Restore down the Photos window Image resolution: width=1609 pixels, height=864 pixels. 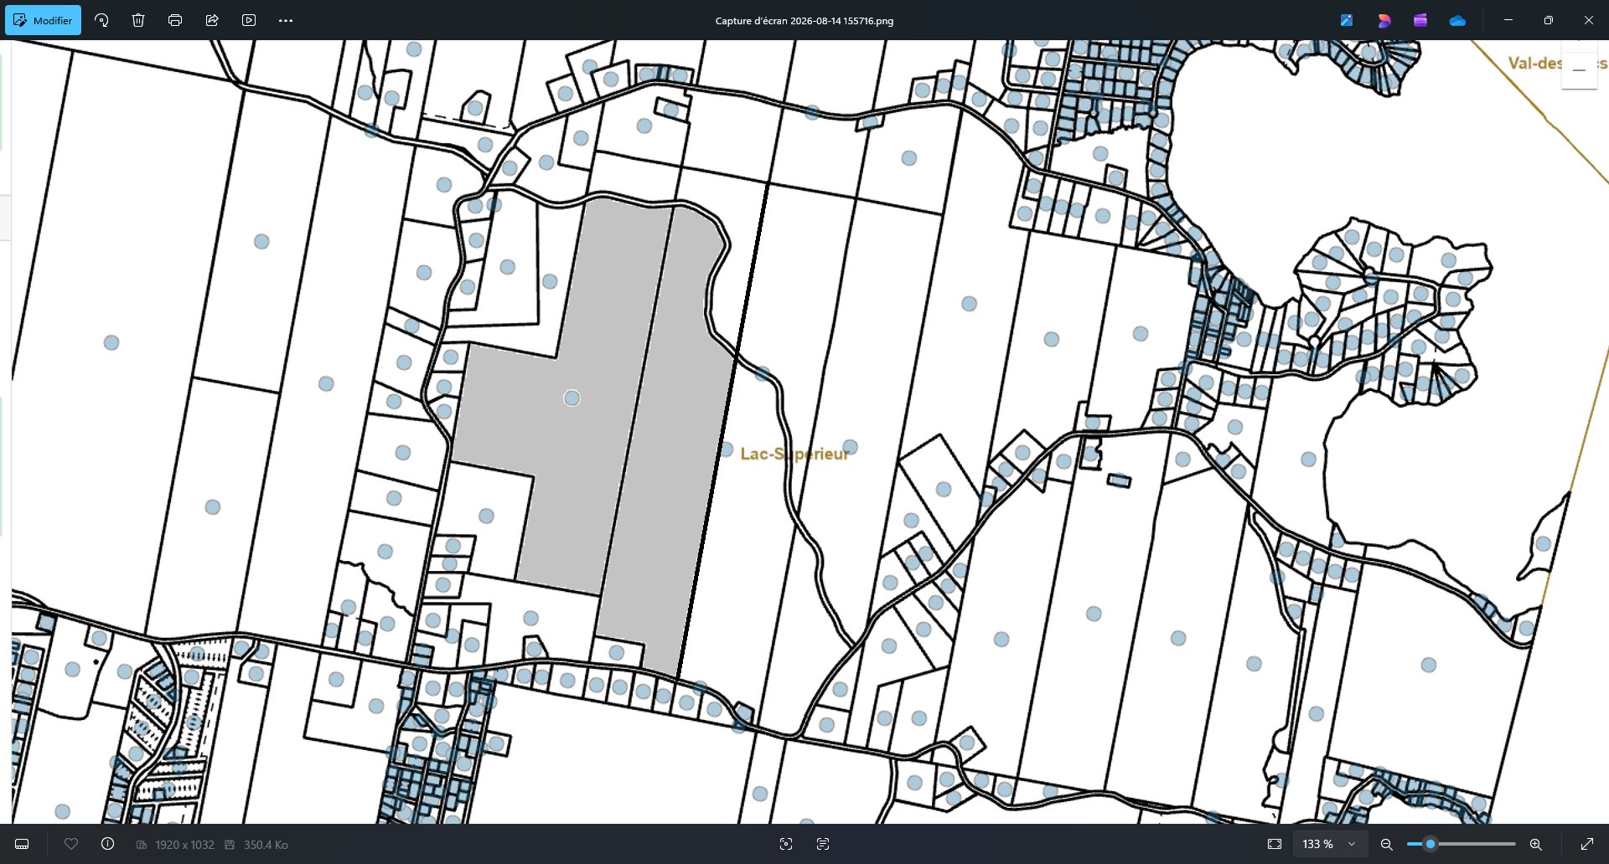(x=1549, y=20)
